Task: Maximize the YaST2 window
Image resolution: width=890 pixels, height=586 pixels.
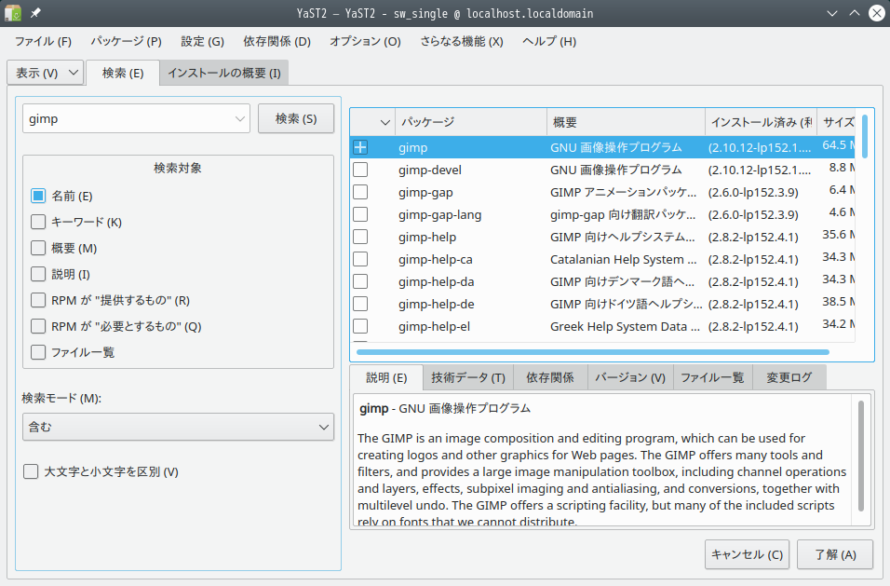Action: [855, 13]
